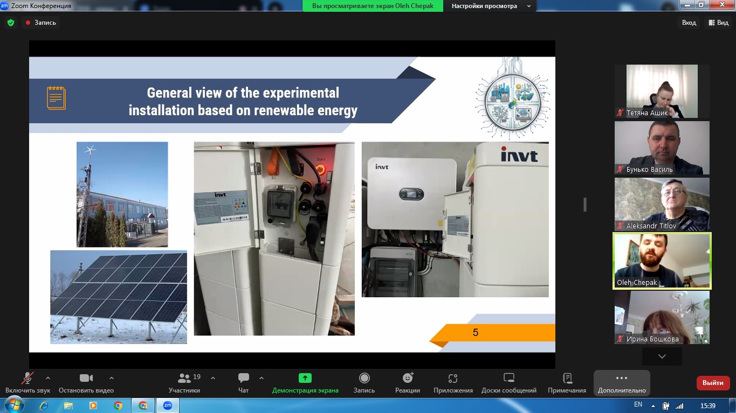Show more participants with down arrow
Screen dimensions: 736x413
tap(662, 356)
